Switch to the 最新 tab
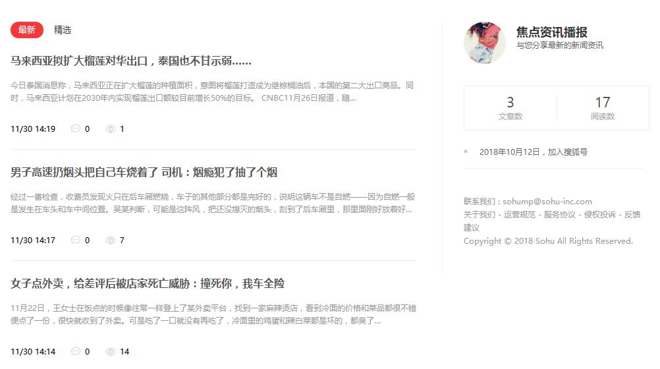 pos(27,30)
